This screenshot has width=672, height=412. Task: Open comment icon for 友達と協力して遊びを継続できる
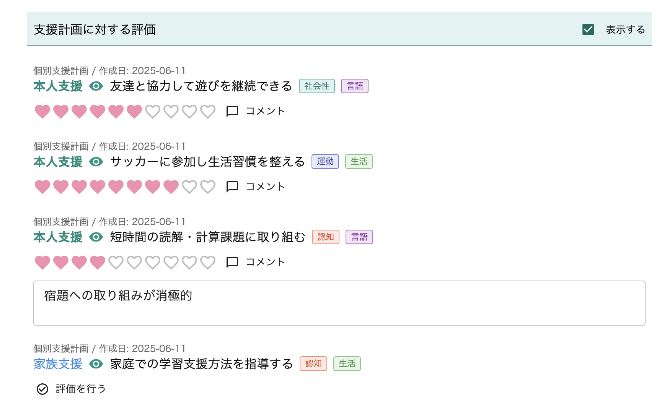[232, 111]
